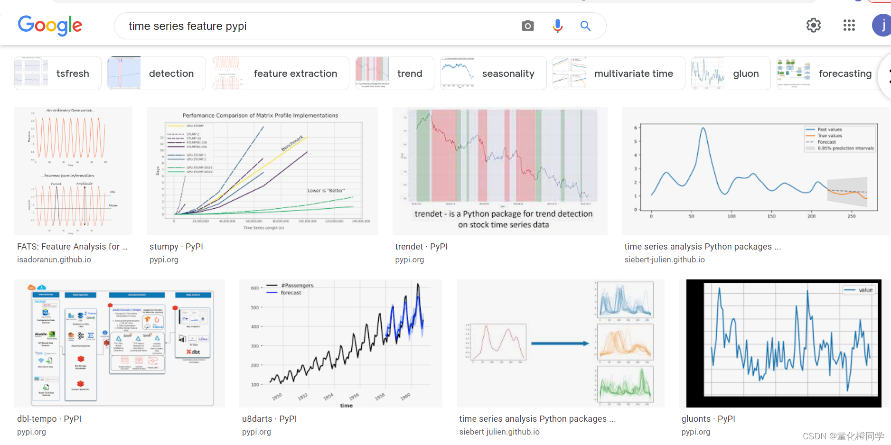The width and height of the screenshot is (891, 445).
Task: Open the Google account avatar
Action: (x=882, y=25)
